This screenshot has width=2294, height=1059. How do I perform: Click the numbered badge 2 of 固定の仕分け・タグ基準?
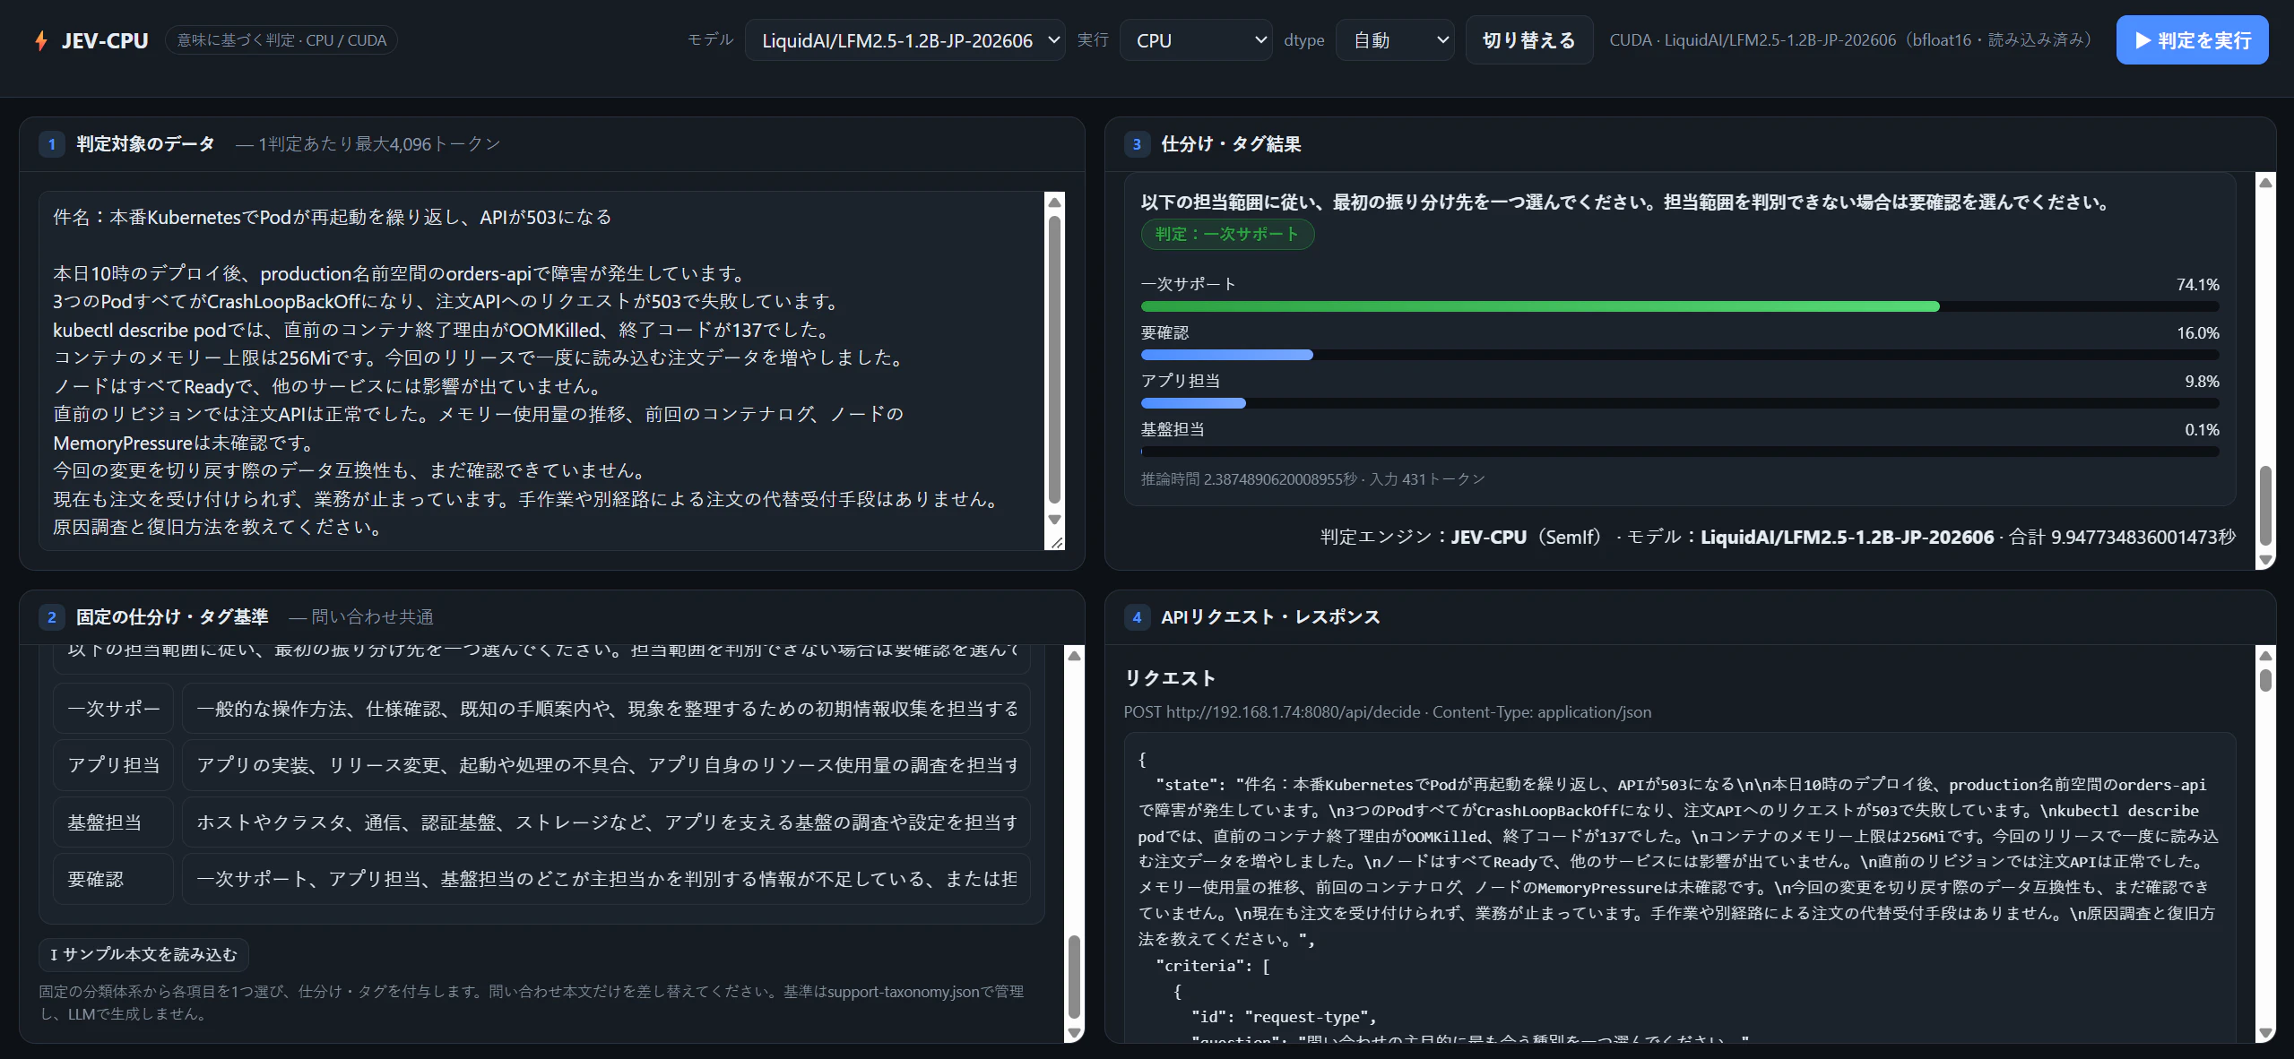click(52, 617)
